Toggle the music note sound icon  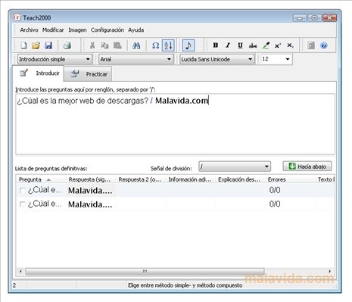tap(188, 45)
